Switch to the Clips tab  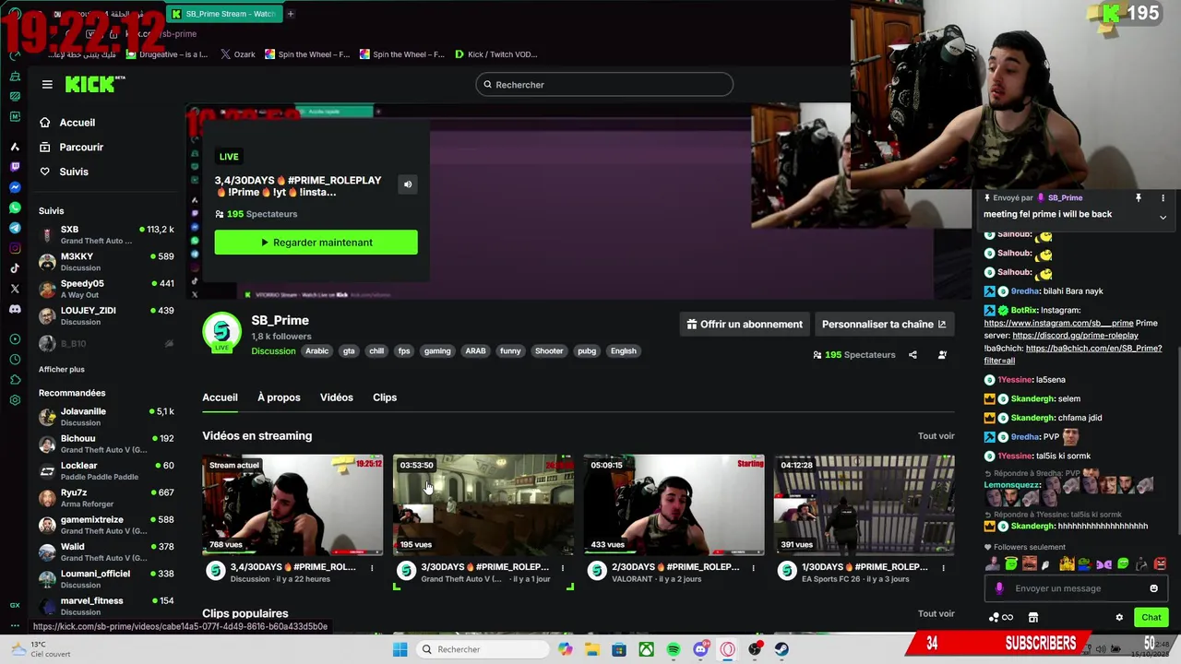(385, 397)
